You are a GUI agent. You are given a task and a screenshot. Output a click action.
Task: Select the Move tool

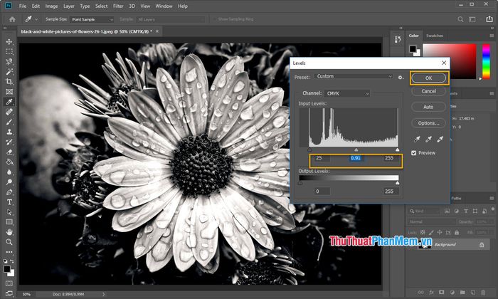point(9,41)
